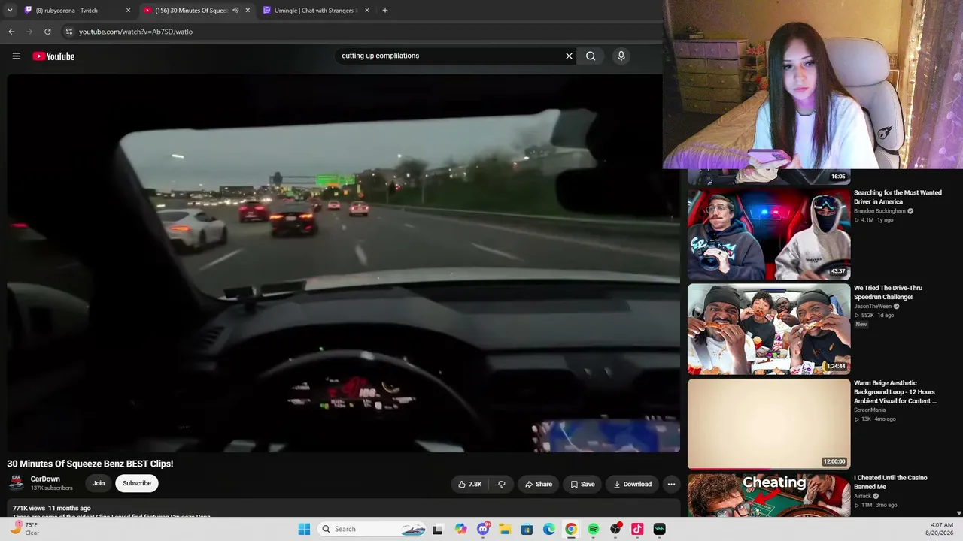Pause the video in the player
The width and height of the screenshot is (963, 541).
(343, 263)
